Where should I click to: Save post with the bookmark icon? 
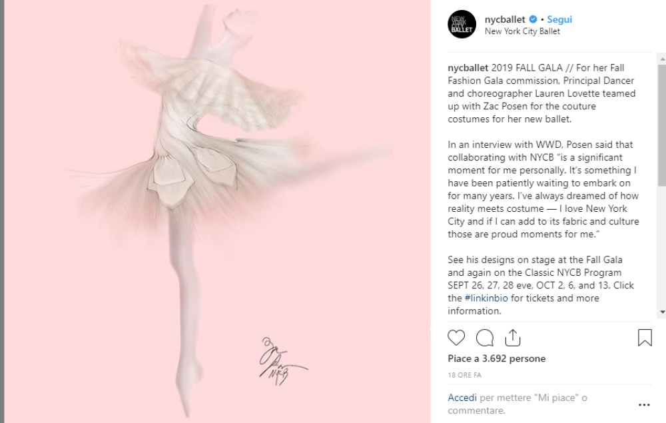click(645, 338)
